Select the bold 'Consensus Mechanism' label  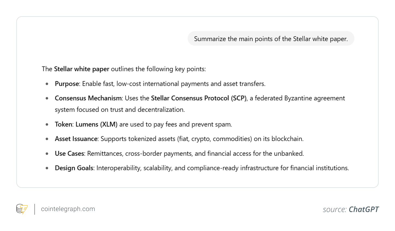click(x=88, y=98)
